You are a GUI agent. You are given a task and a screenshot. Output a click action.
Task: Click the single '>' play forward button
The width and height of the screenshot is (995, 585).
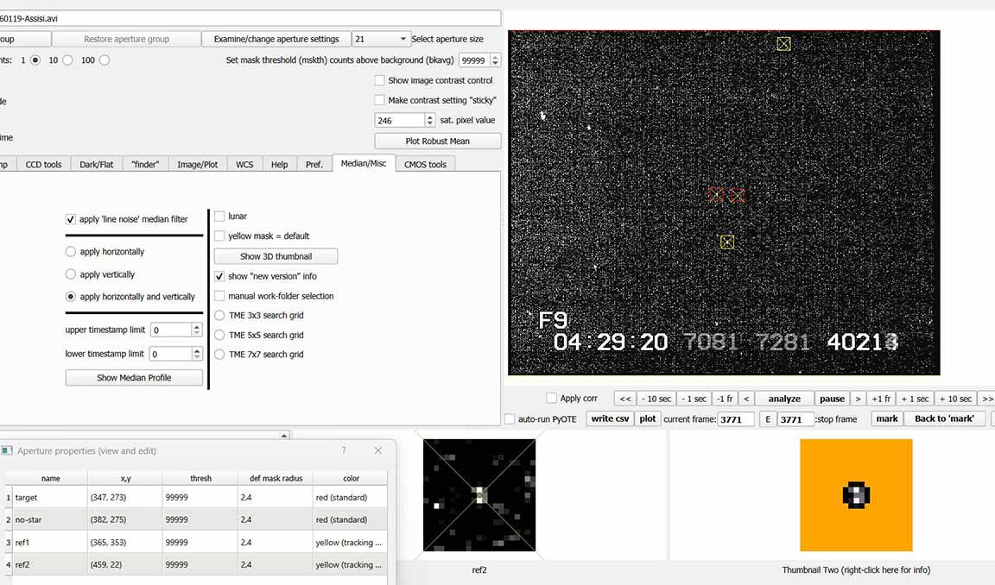tap(858, 399)
